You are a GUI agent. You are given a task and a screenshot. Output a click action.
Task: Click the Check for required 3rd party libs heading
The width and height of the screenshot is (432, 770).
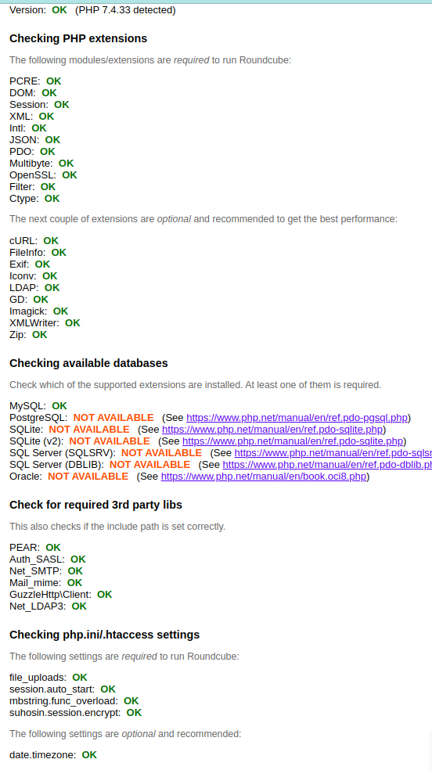point(95,504)
